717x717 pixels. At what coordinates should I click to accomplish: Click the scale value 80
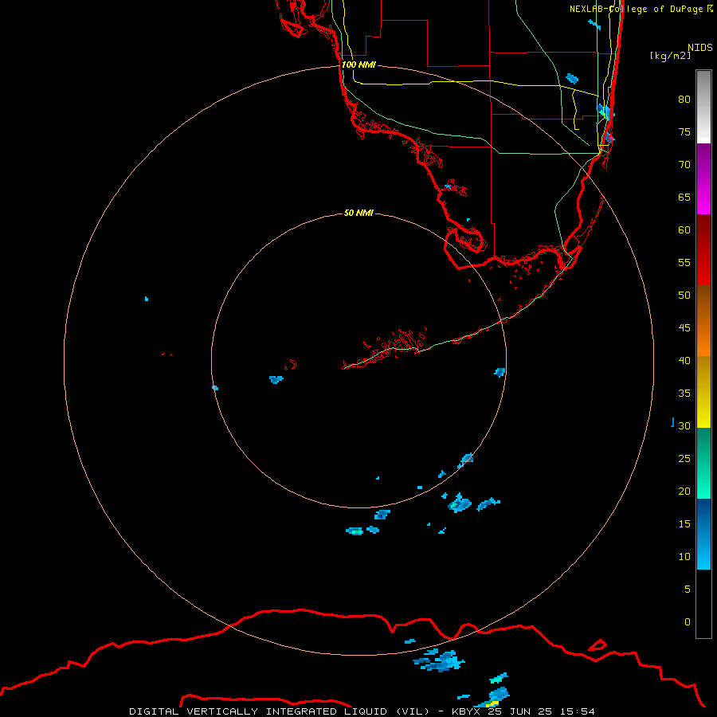coord(684,100)
